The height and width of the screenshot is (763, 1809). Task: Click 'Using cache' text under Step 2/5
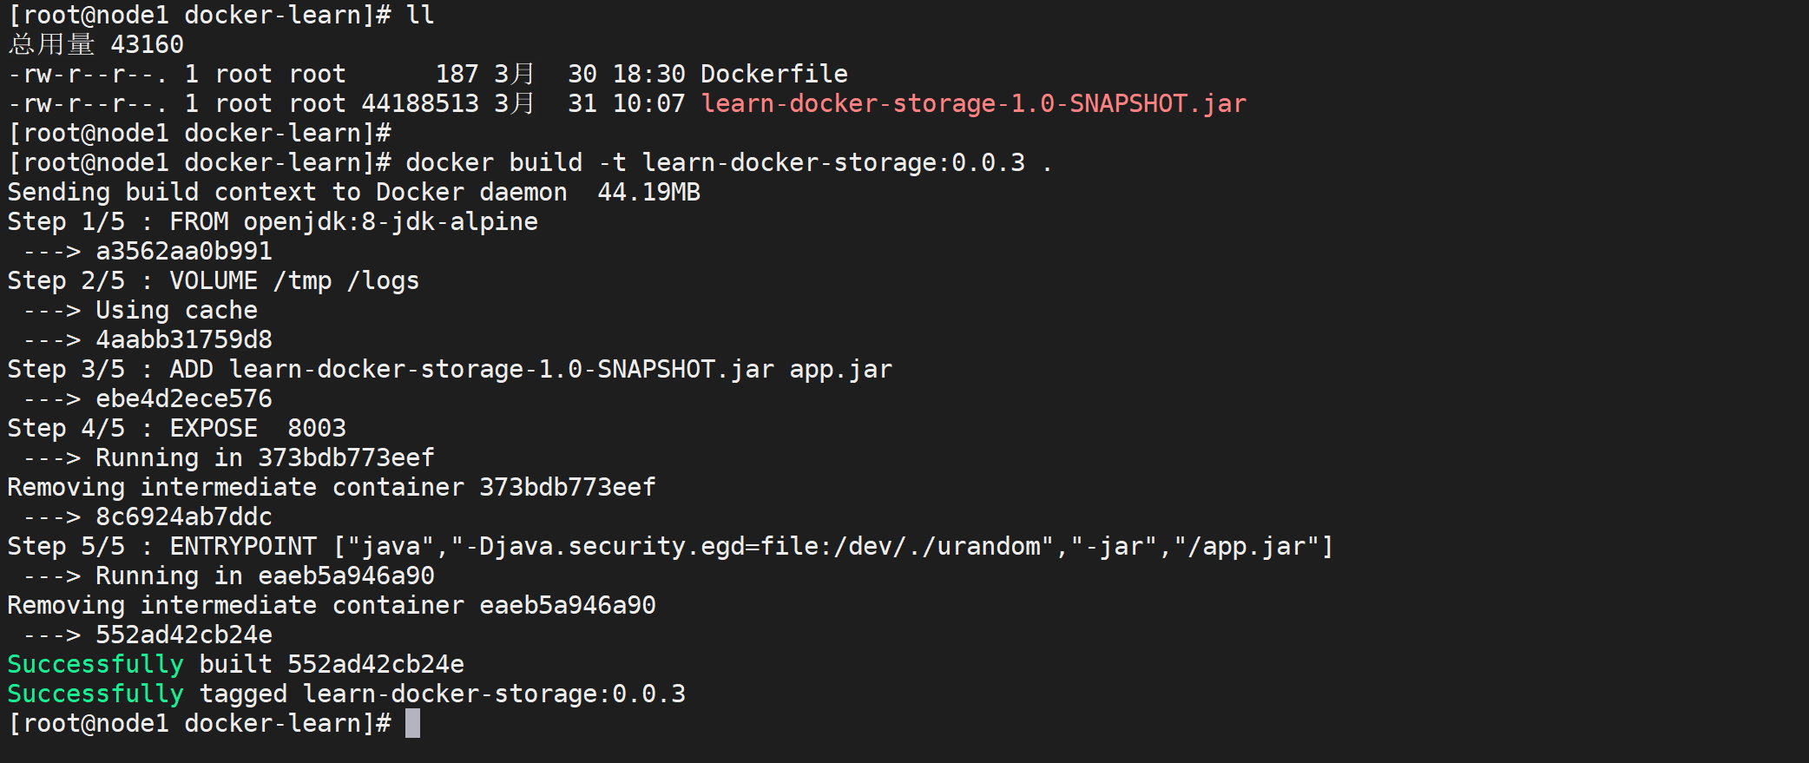pyautogui.click(x=176, y=311)
